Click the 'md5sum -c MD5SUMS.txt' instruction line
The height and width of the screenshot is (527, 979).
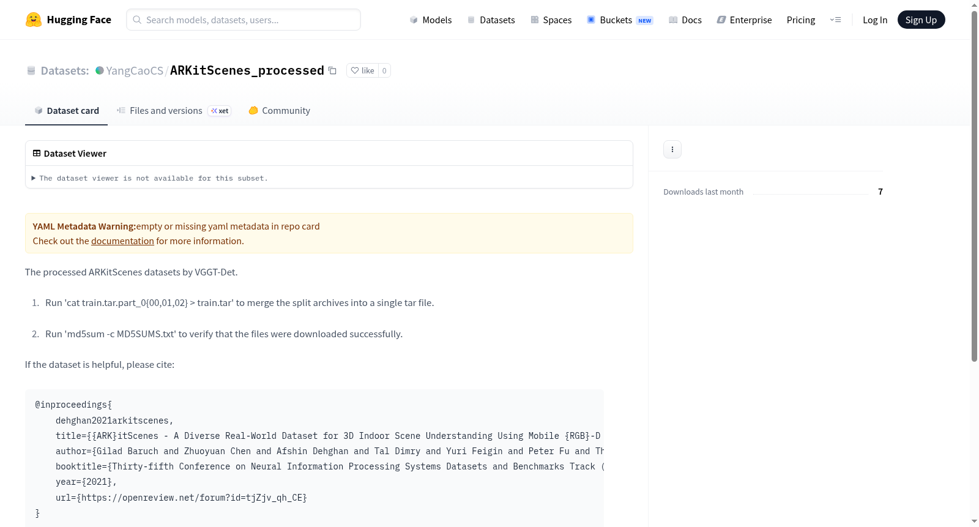(224, 334)
